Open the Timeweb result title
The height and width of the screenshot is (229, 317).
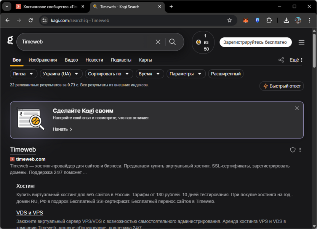[23, 149]
